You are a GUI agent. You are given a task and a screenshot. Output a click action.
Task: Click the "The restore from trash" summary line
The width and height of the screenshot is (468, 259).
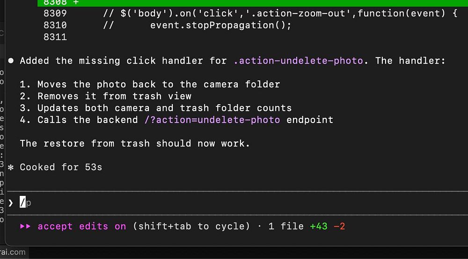[x=135, y=144]
